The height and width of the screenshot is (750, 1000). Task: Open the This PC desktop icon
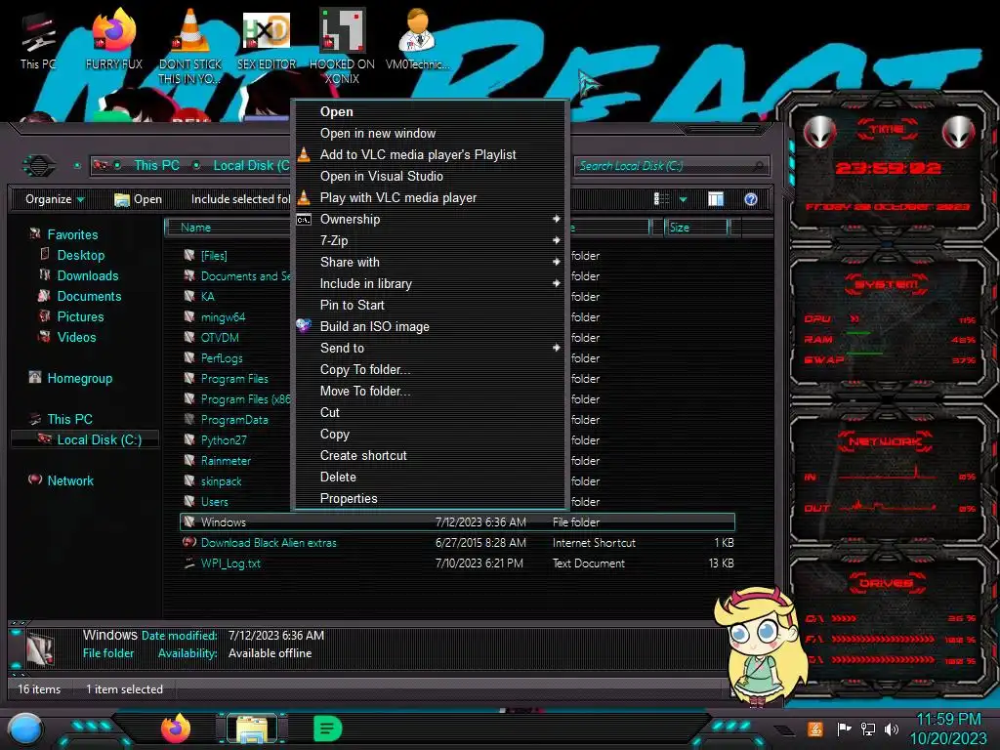(x=38, y=38)
